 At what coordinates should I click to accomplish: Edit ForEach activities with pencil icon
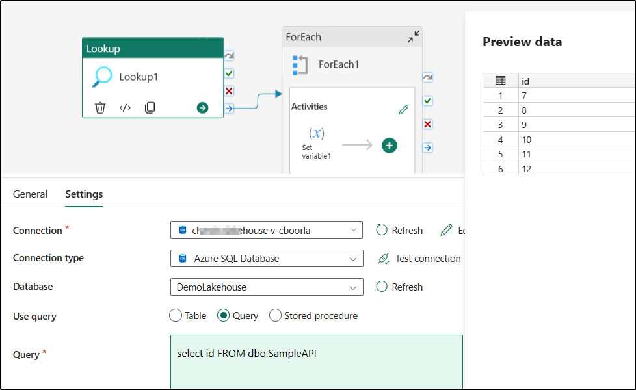[403, 110]
